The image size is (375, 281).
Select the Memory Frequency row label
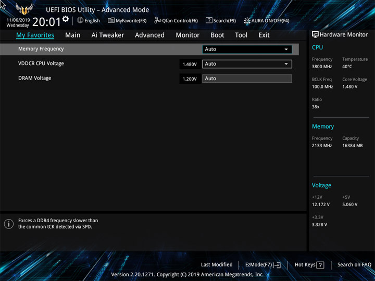(41, 49)
